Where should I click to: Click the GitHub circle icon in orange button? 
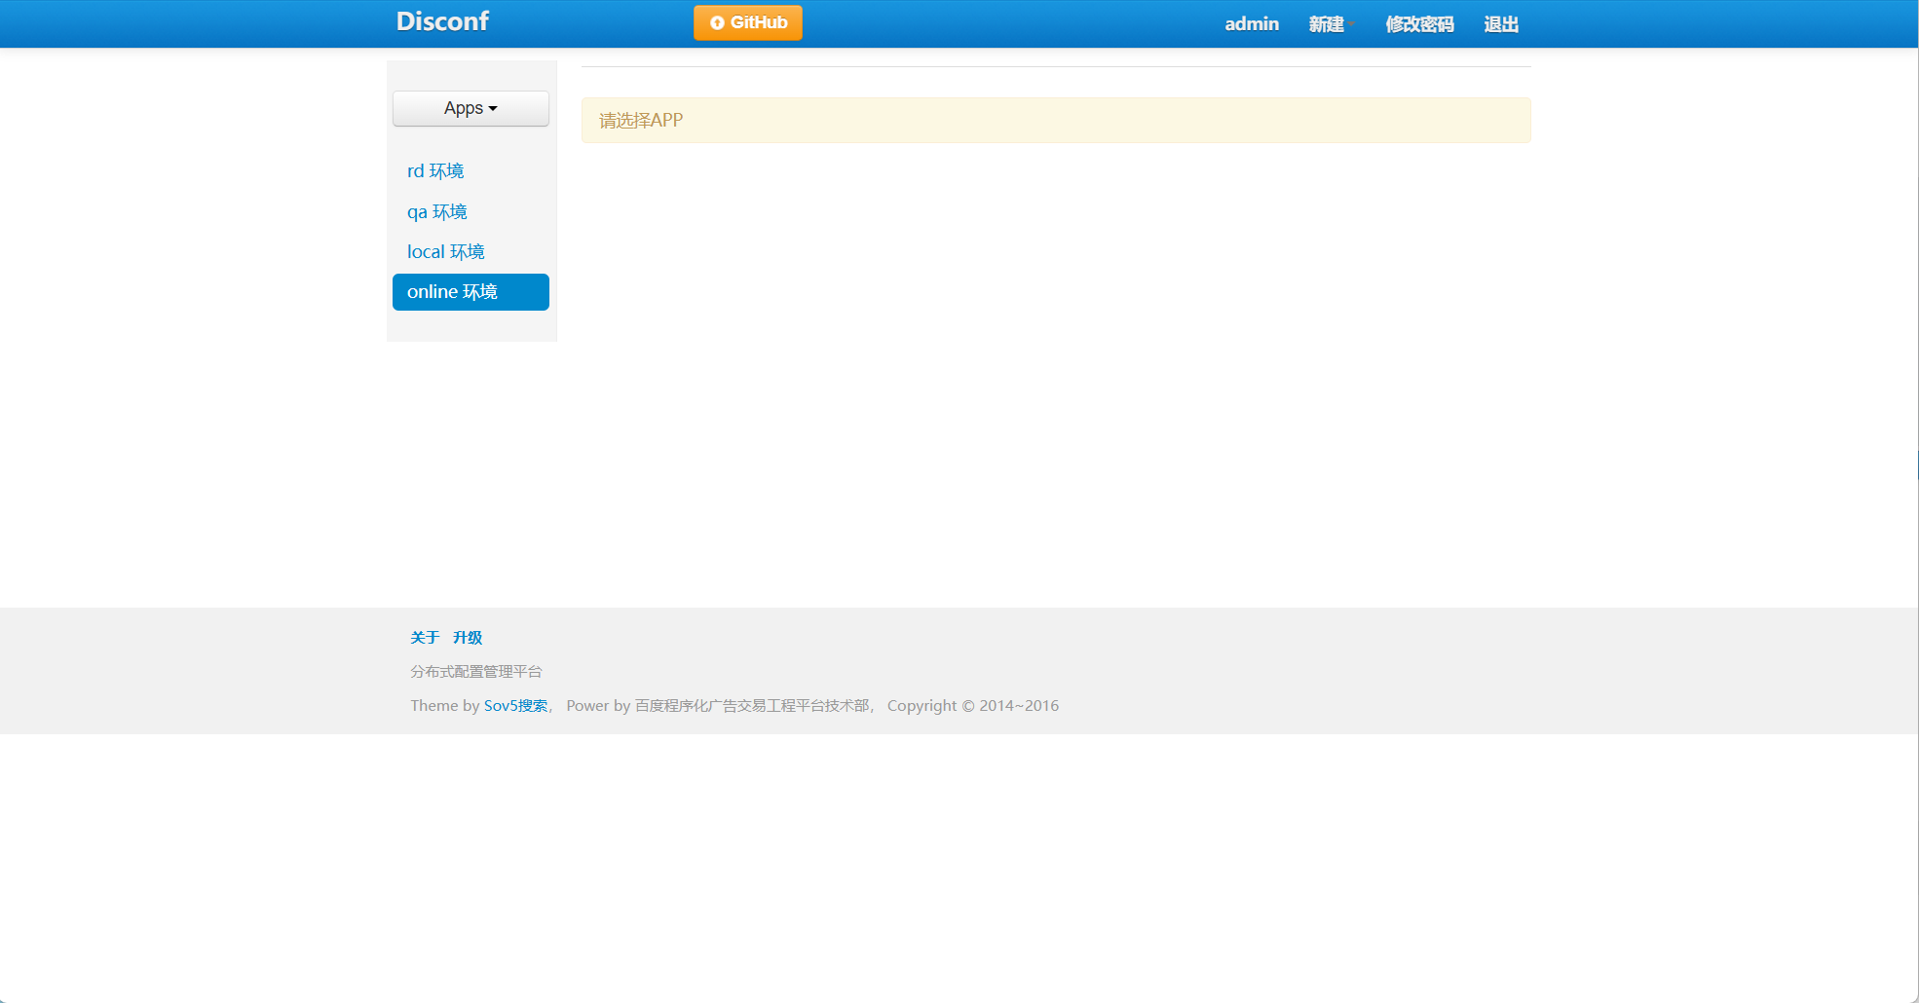[717, 22]
